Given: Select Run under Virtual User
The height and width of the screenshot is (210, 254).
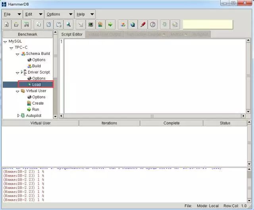Looking at the screenshot, I should tap(35, 109).
